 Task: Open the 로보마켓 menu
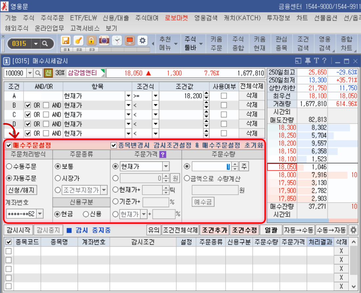[176, 18]
